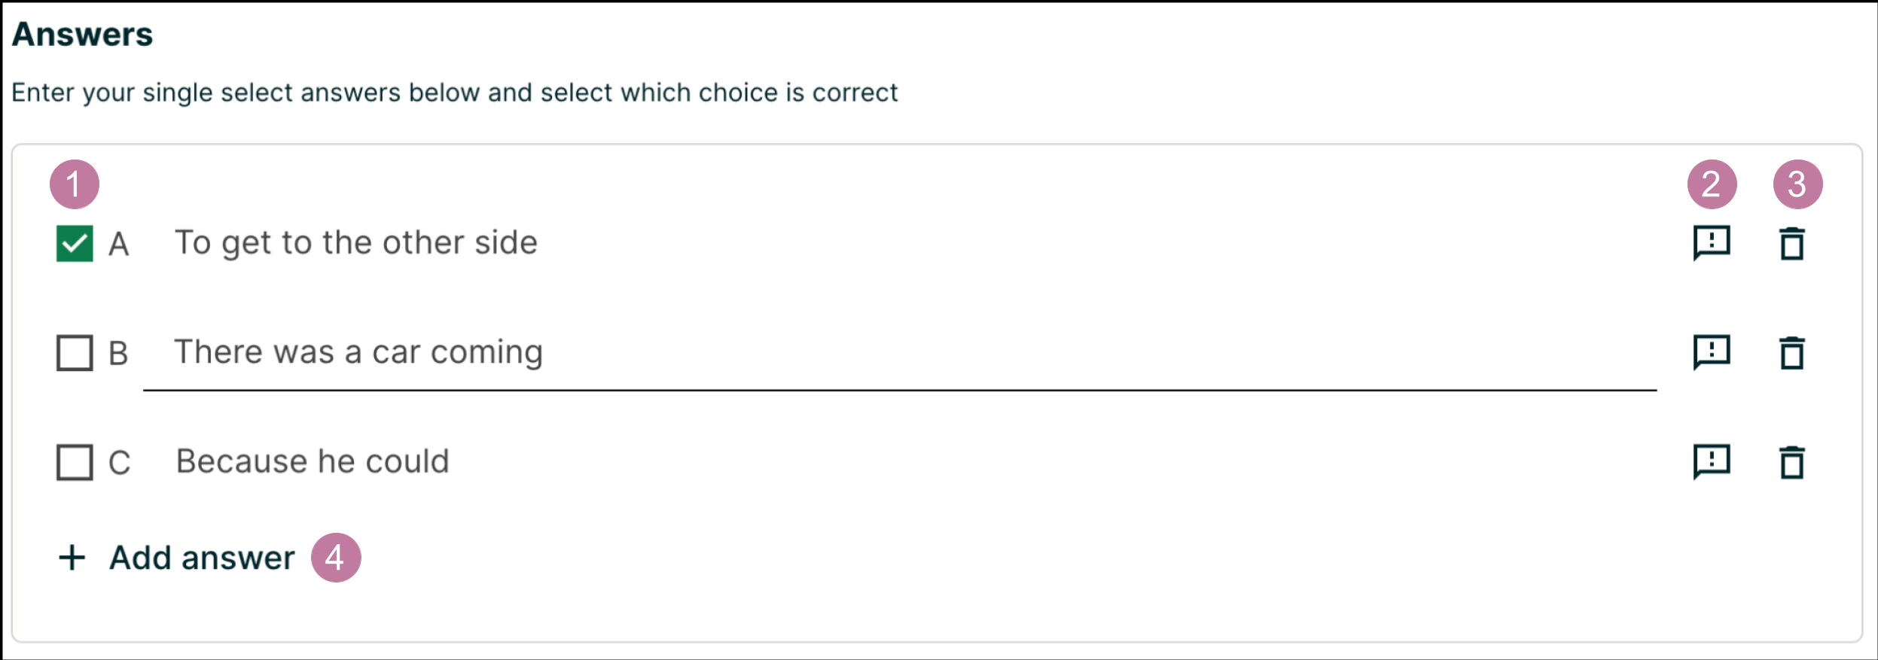Tick the checkbox for answer C
The image size is (1878, 660).
click(x=75, y=462)
